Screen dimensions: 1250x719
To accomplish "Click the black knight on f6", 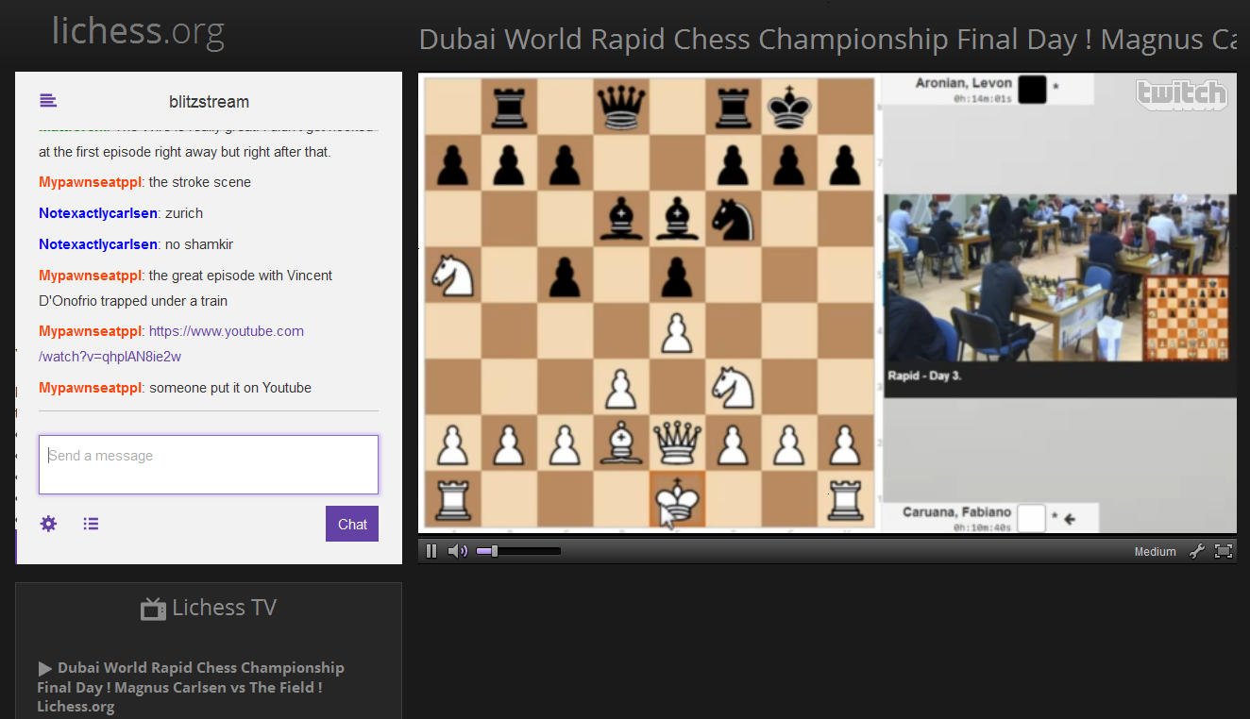I will pos(734,218).
